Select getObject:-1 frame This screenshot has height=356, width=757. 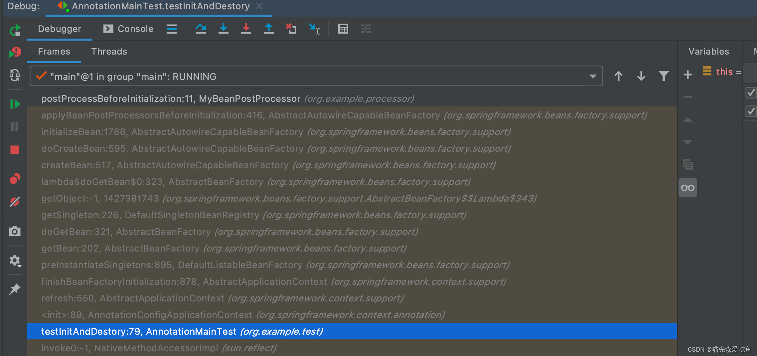point(352,198)
